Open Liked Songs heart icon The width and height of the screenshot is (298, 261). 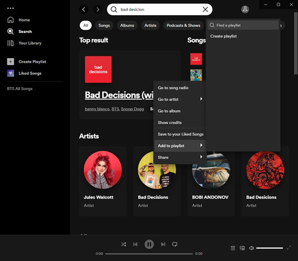pyautogui.click(x=10, y=73)
